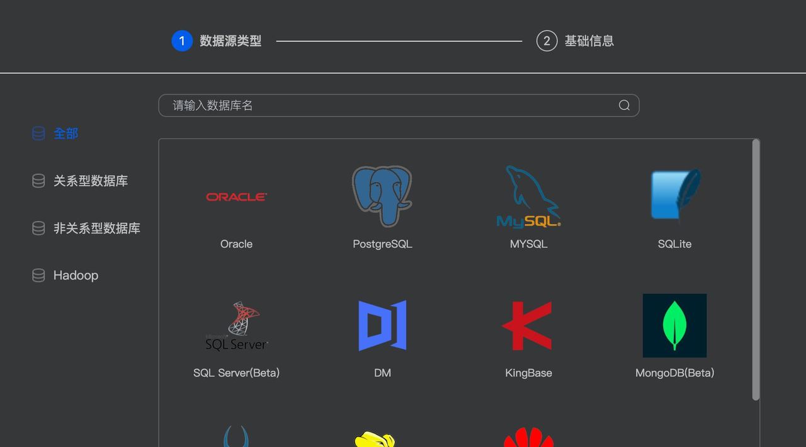Open the 非关系型数据库 category
Image resolution: width=806 pixels, height=447 pixels.
pos(88,228)
